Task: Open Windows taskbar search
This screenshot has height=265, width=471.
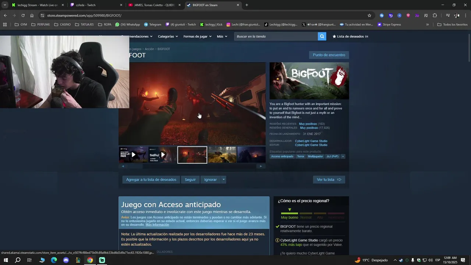Action: click(18, 260)
